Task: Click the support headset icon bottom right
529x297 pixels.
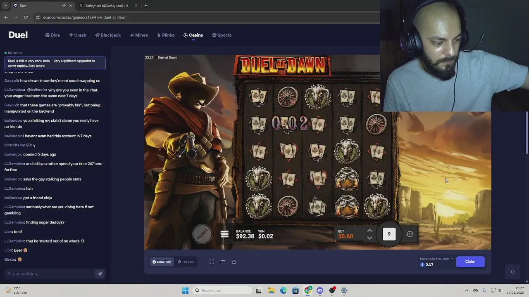Action: 512,271
